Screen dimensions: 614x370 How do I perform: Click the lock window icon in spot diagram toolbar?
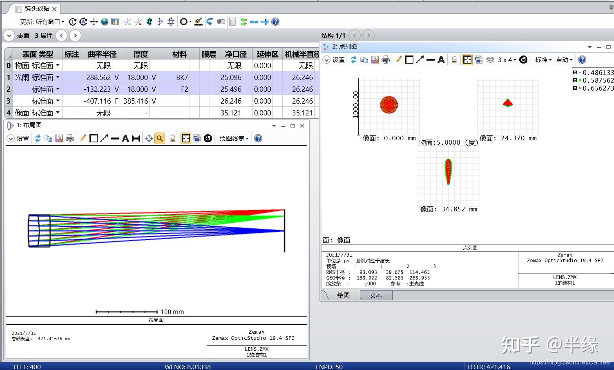click(454, 60)
